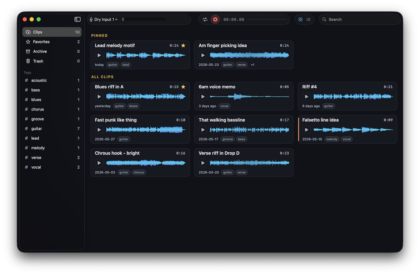Click the bass tag on That walking bassline
The width and height of the screenshot is (420, 275).
[241, 139]
